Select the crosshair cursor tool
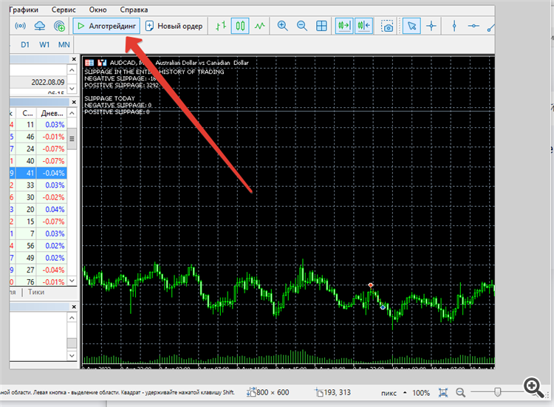This screenshot has height=407, width=554. (431, 26)
